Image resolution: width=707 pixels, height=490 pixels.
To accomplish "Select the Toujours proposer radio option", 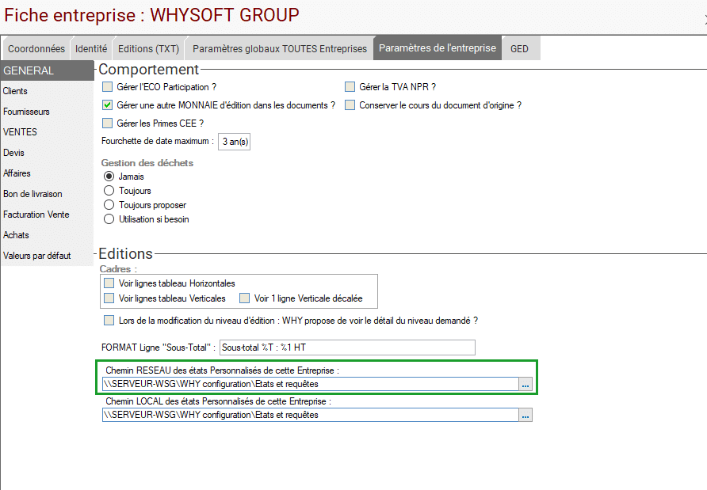I will click(109, 205).
